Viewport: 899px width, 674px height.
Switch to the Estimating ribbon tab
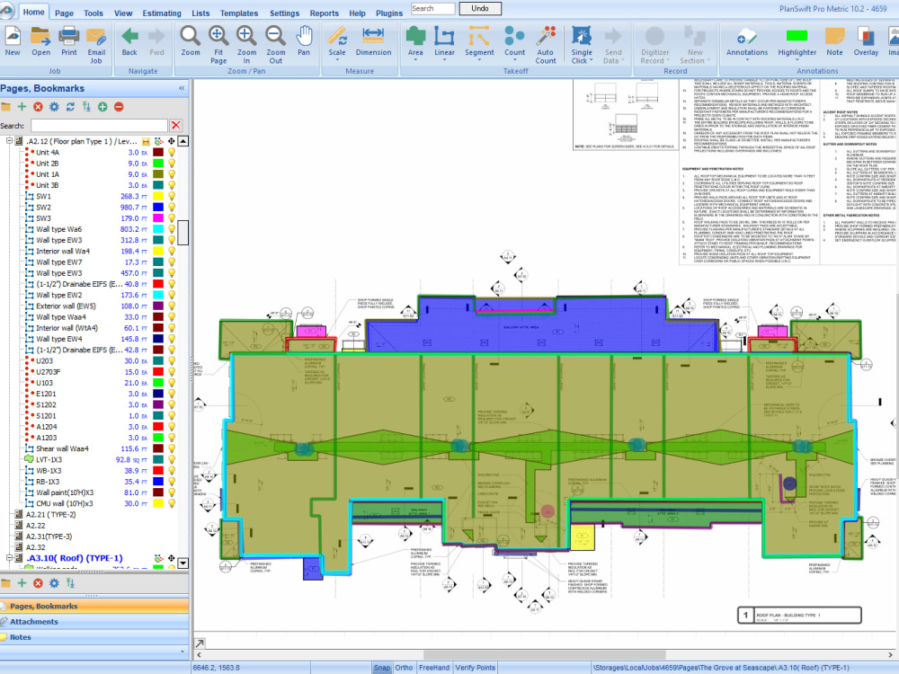click(x=161, y=13)
